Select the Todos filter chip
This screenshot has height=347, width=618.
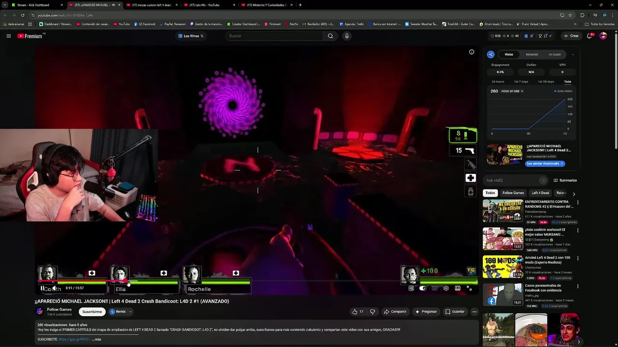click(490, 193)
